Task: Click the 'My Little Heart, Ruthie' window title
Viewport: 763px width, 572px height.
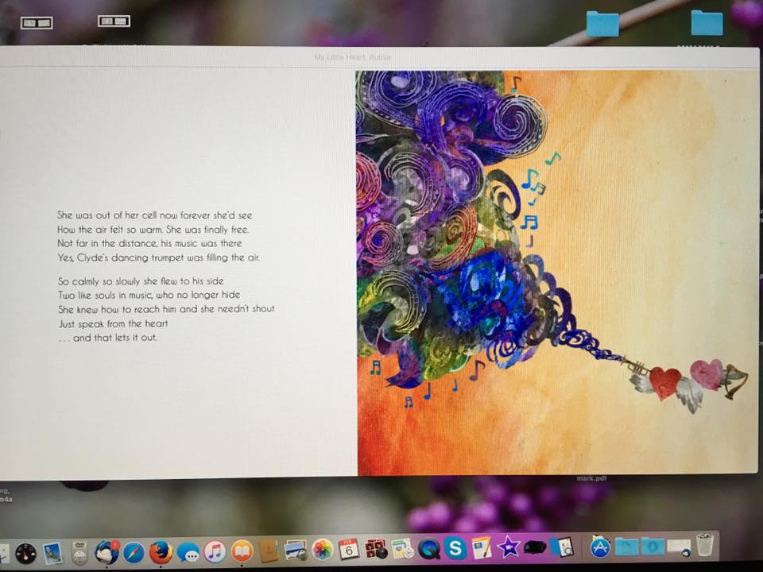Action: [x=352, y=57]
